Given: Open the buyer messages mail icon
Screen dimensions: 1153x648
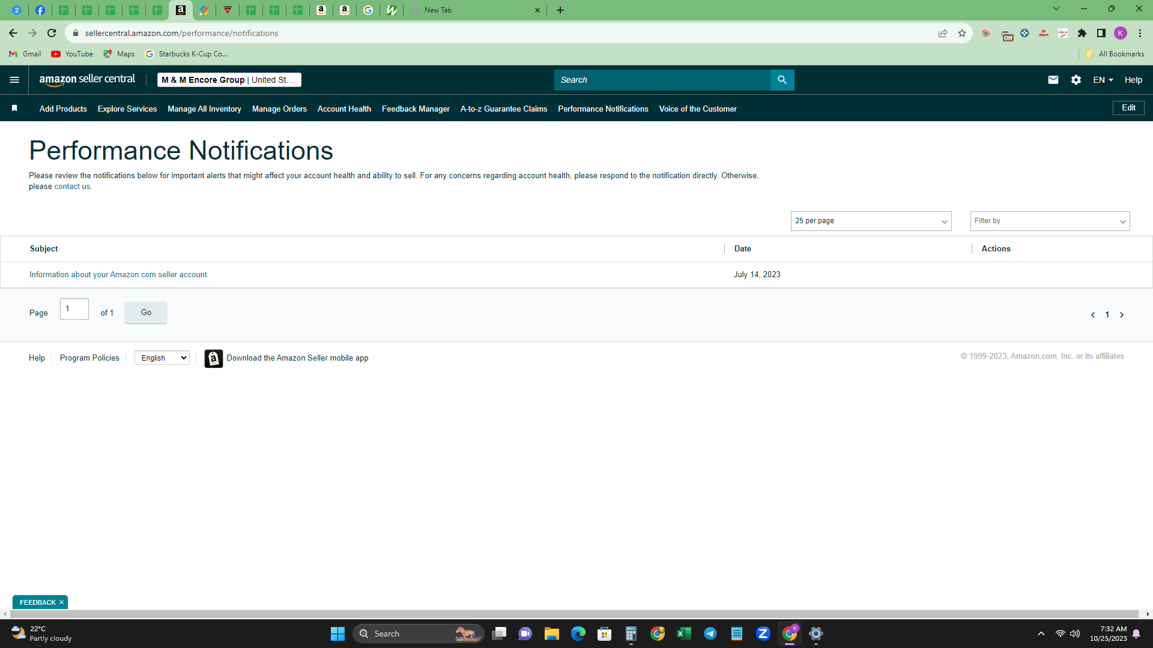Looking at the screenshot, I should pyautogui.click(x=1053, y=80).
